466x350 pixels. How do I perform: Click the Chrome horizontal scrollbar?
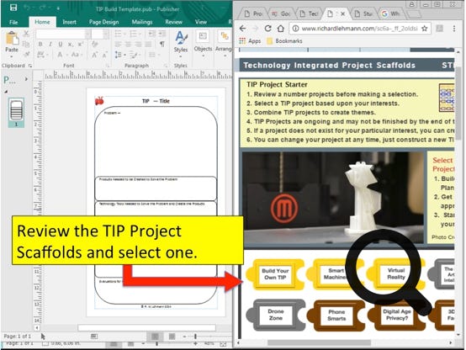319,343
